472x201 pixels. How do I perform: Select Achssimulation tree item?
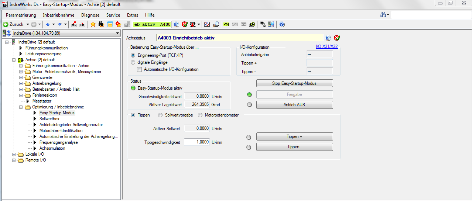(x=52, y=148)
